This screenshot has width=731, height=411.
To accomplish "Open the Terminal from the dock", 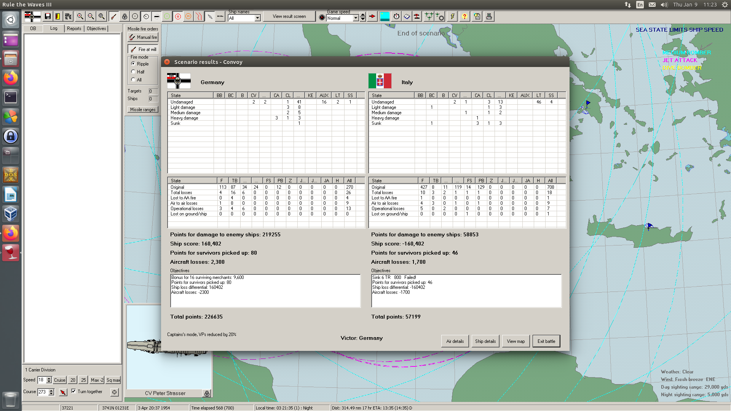I will point(11,97).
